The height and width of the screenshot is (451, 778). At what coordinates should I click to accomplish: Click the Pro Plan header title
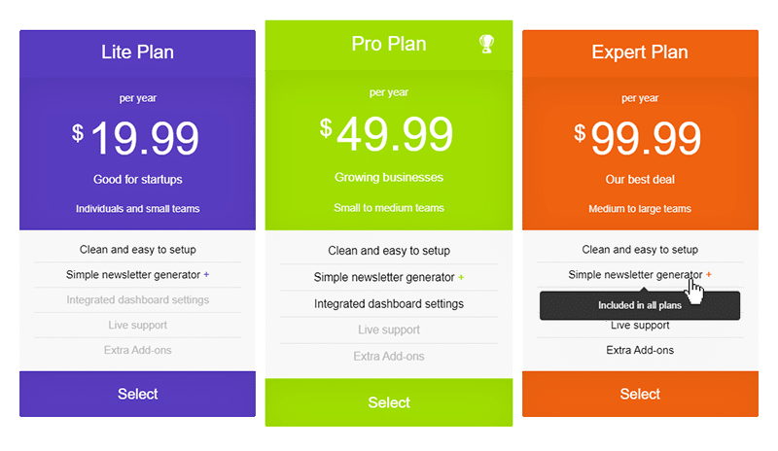389,44
